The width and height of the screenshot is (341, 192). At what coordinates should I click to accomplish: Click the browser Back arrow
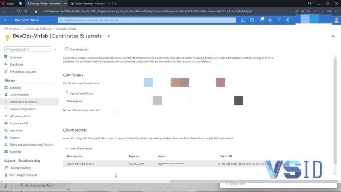coord(4,11)
